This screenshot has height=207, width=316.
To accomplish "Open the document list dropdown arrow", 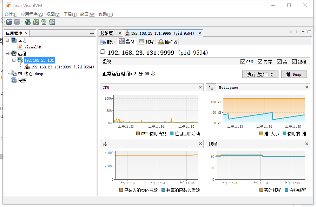I will [x=303, y=32].
